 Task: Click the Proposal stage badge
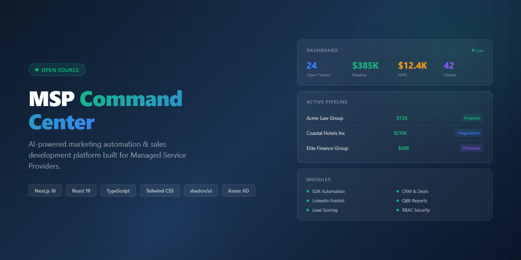click(x=472, y=118)
